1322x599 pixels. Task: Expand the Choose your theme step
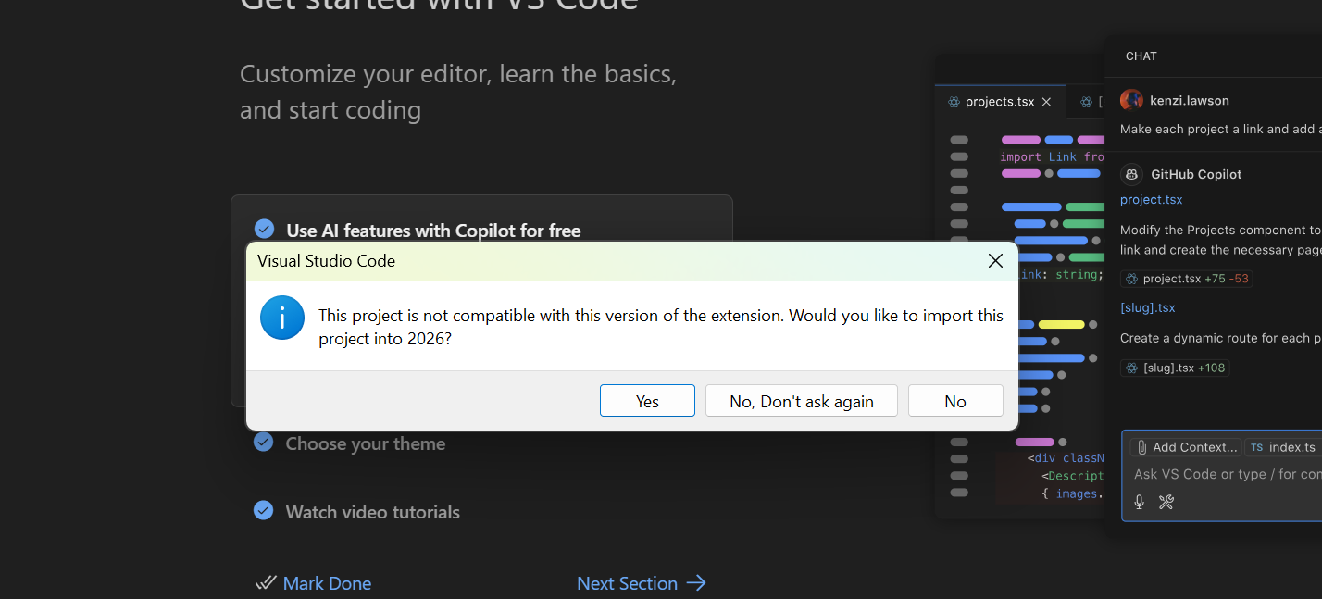pos(366,444)
